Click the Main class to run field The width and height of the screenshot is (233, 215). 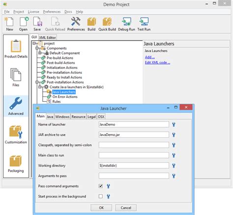(x=134, y=155)
